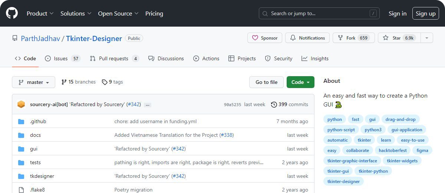Switch to the Insights tab
Screen dimensions: 445x193
point(315,58)
